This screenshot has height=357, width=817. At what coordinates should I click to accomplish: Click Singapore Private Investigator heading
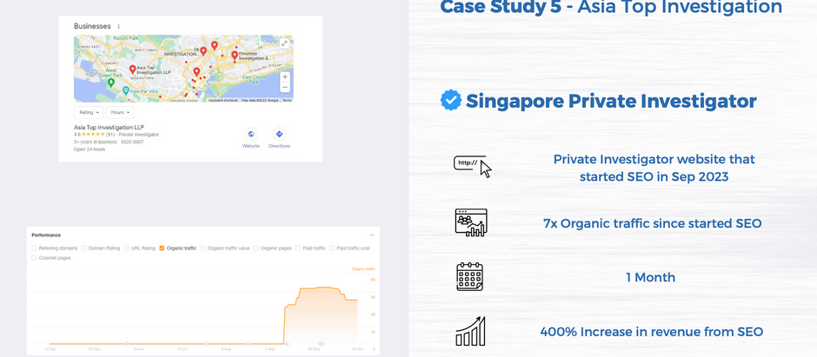[611, 101]
